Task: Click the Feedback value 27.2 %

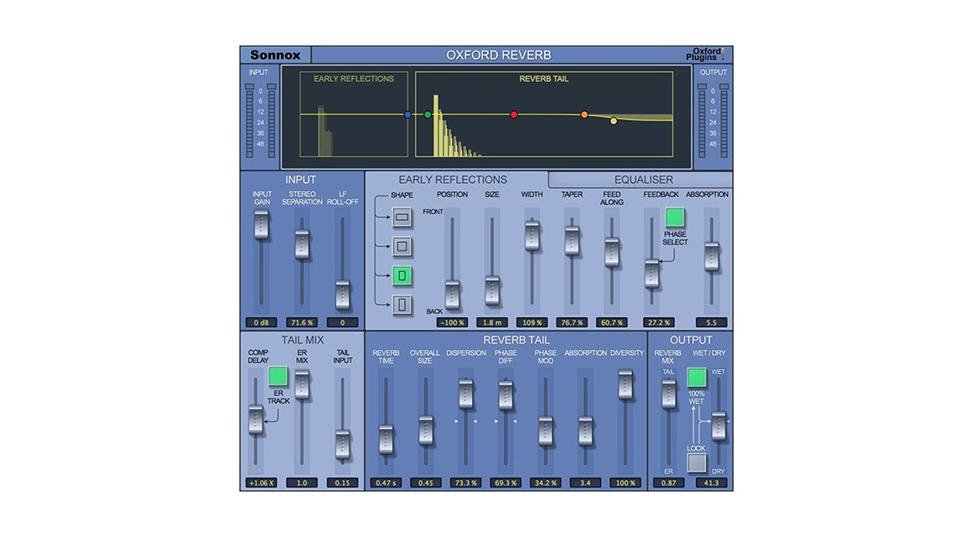Action: point(658,323)
